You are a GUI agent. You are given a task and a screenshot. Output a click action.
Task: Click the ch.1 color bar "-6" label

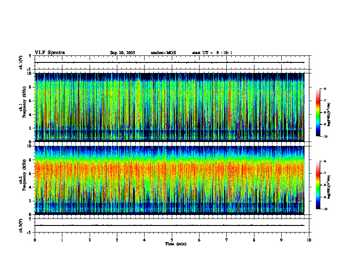pyautogui.click(x=324, y=89)
